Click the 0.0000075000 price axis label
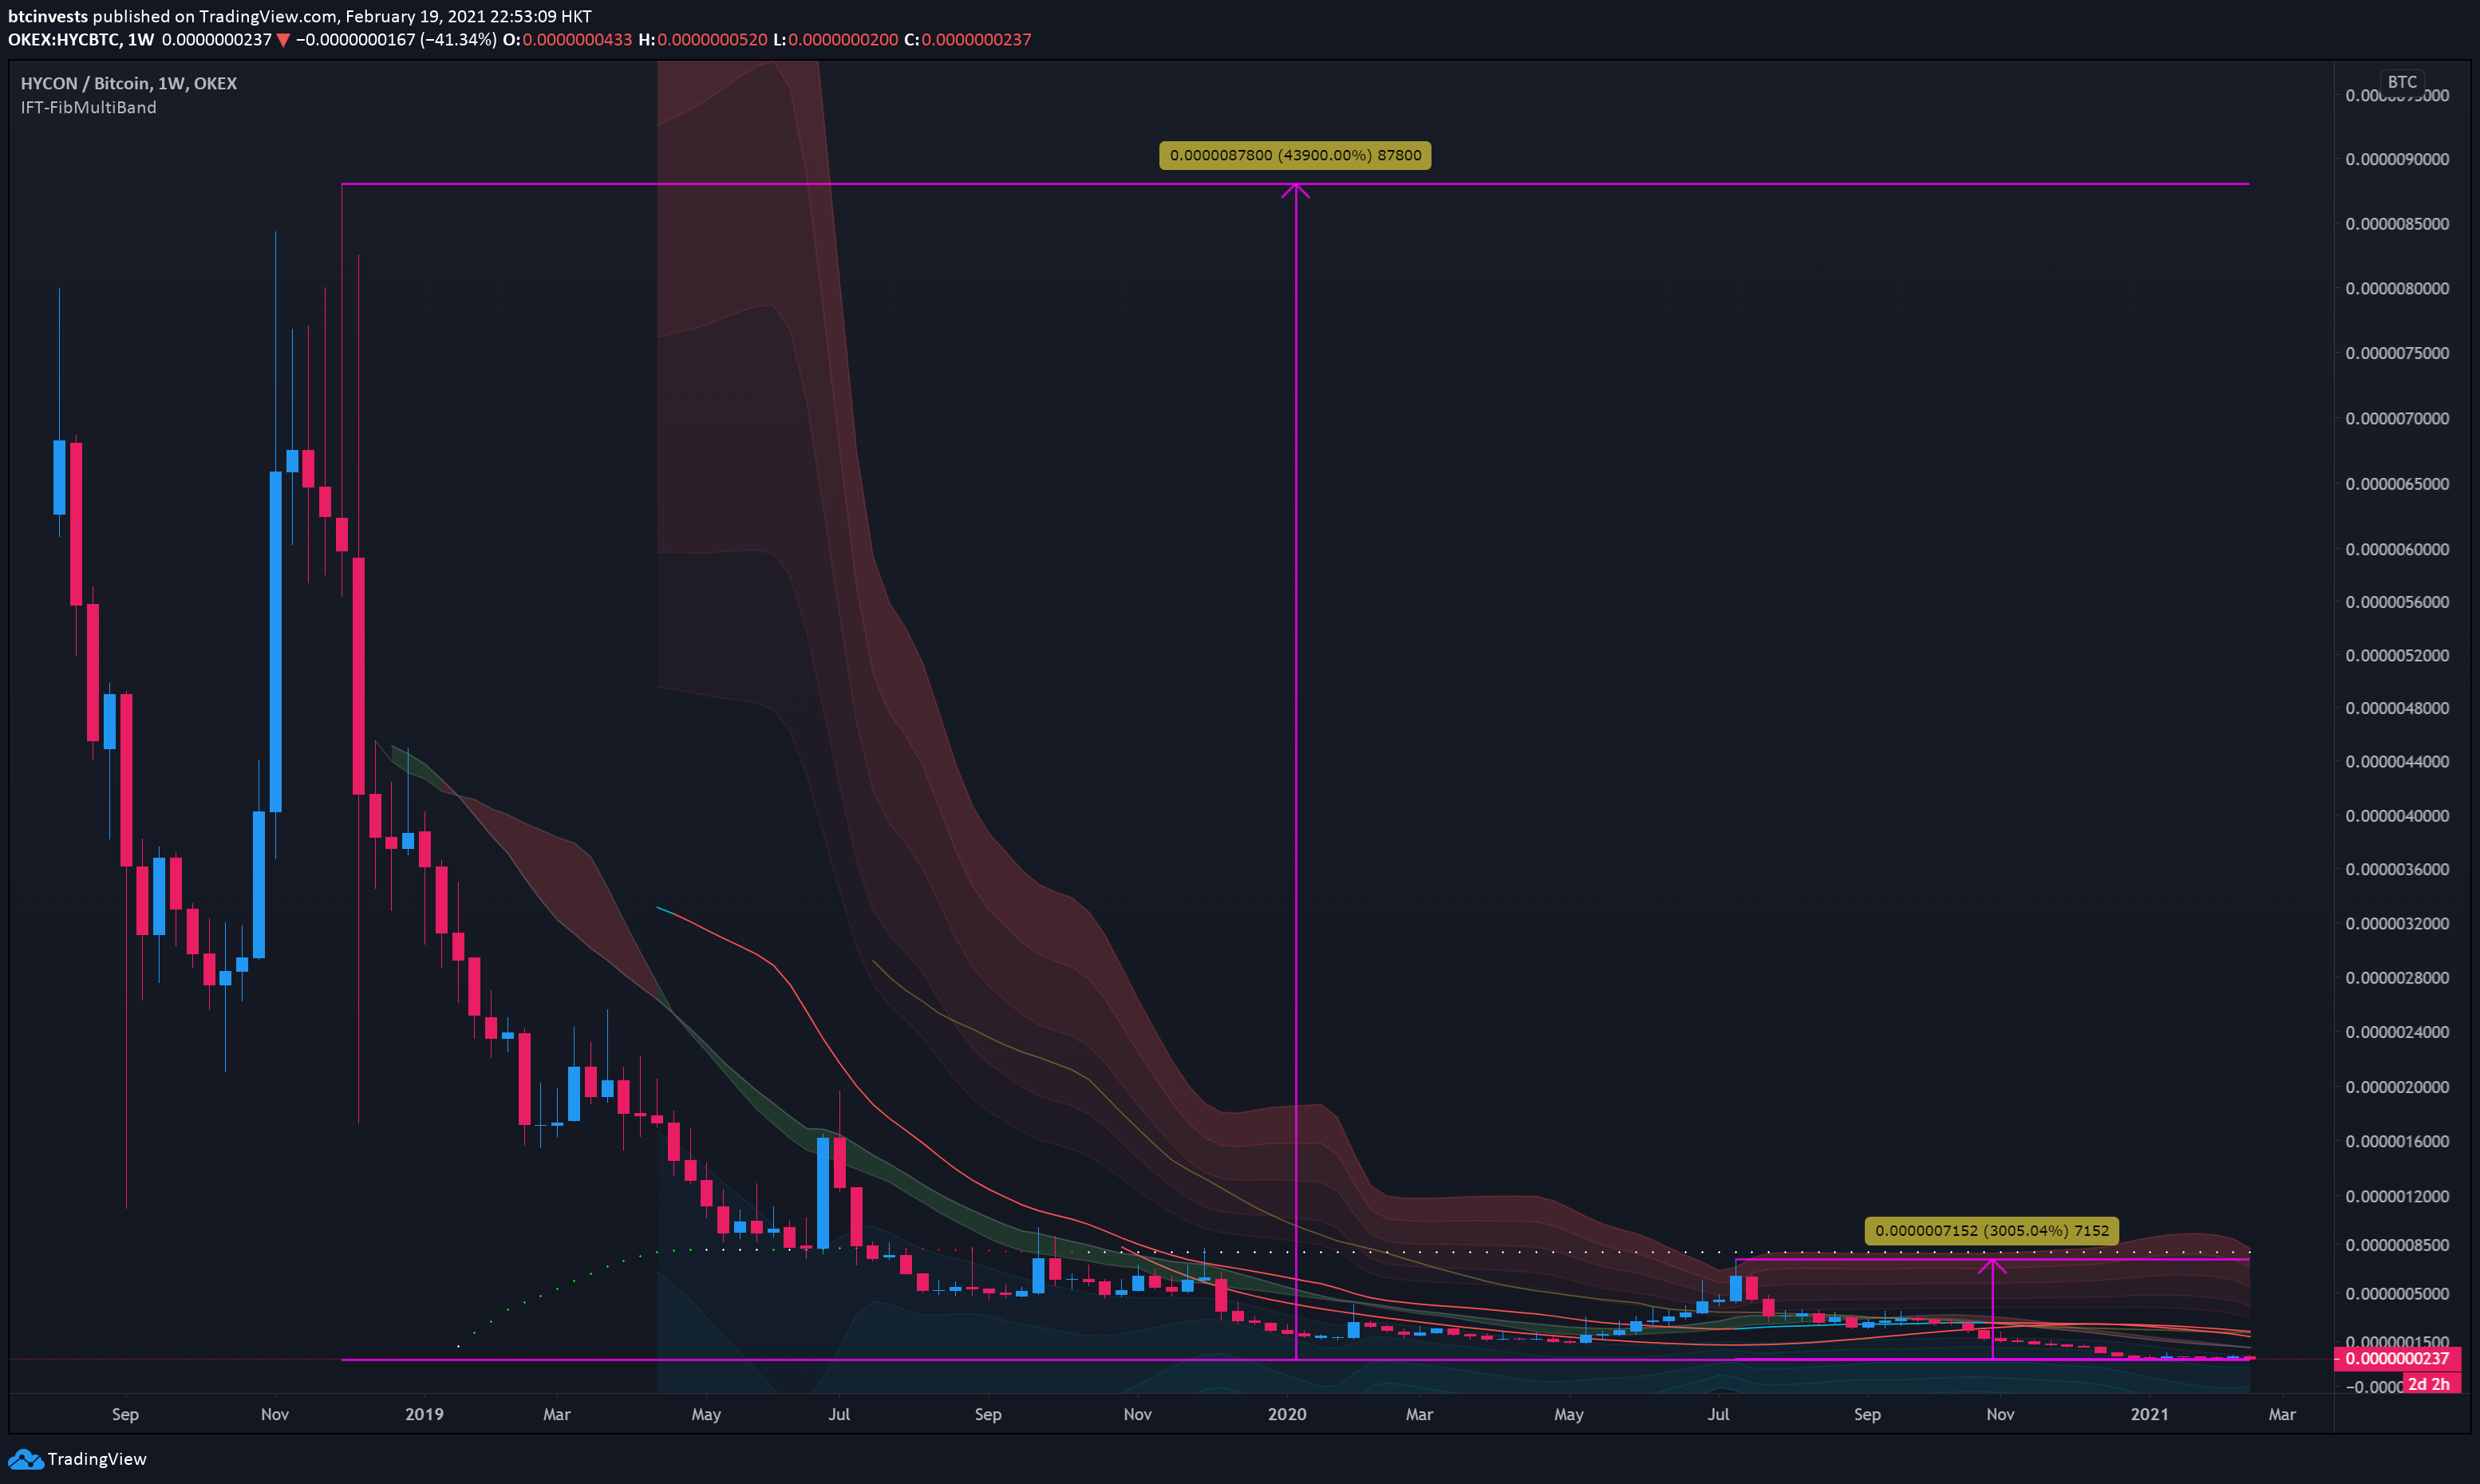This screenshot has height=1484, width=2480. tap(2397, 353)
